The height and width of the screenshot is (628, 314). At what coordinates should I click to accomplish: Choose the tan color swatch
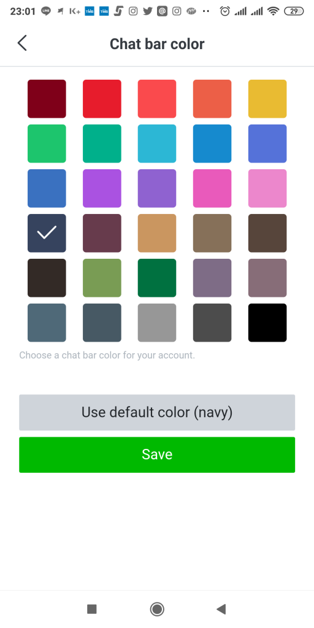coord(157,233)
